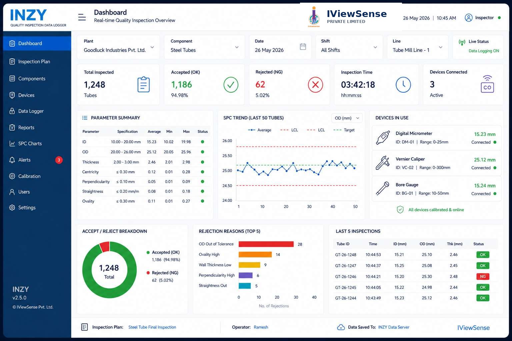This screenshot has width=512, height=341.
Task: Click the operator name Ramesh link
Action: [x=261, y=327]
